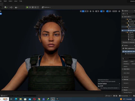Adjust camera speed setting
This screenshot has width=135, height=101.
pos(115,11)
